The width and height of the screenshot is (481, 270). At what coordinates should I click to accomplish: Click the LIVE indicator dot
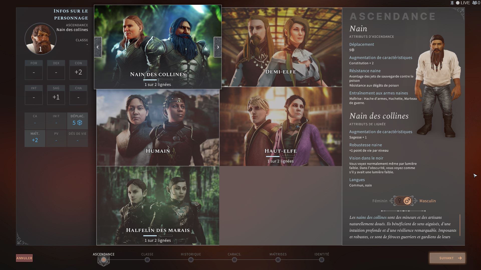click(x=458, y=3)
